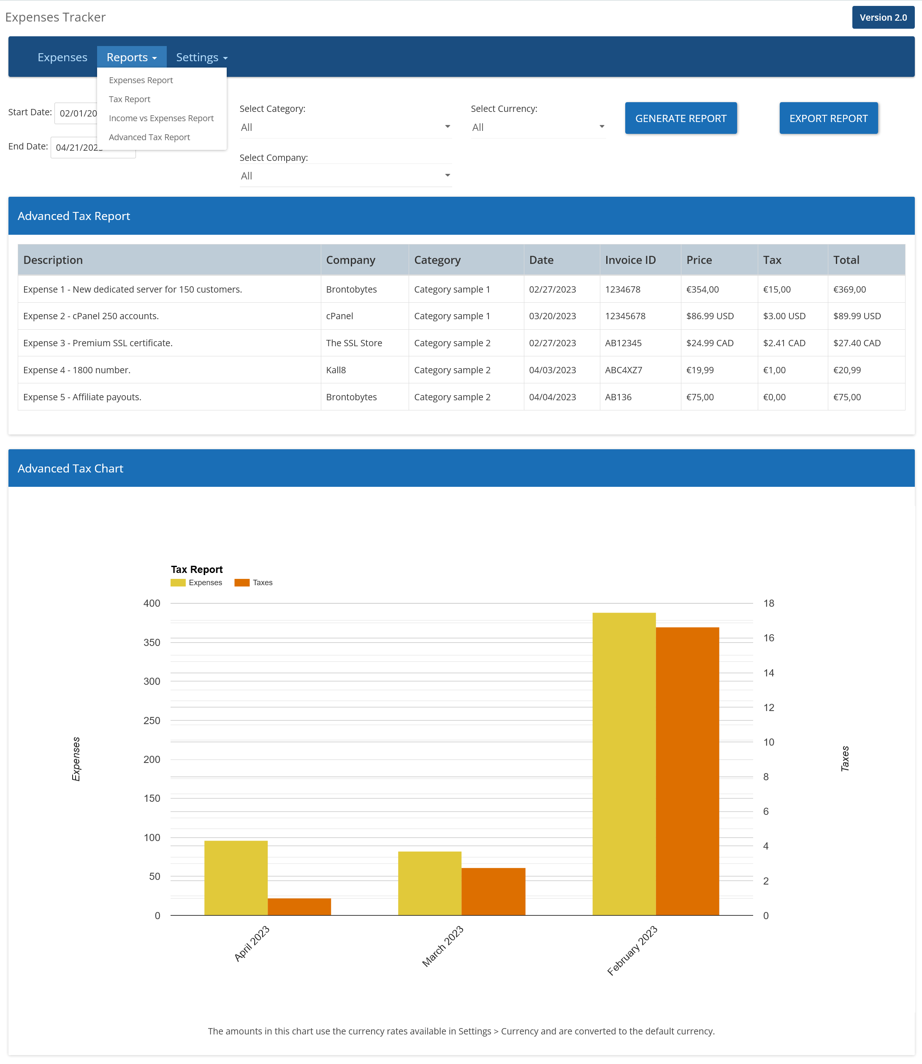Open the Settings dropdown menu
This screenshot has width=922, height=1064.
point(201,57)
